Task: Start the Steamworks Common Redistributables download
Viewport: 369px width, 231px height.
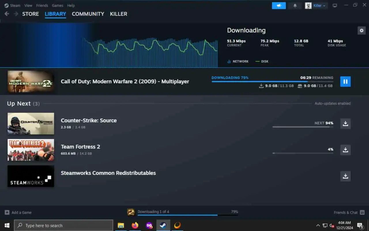Action: 345,176
